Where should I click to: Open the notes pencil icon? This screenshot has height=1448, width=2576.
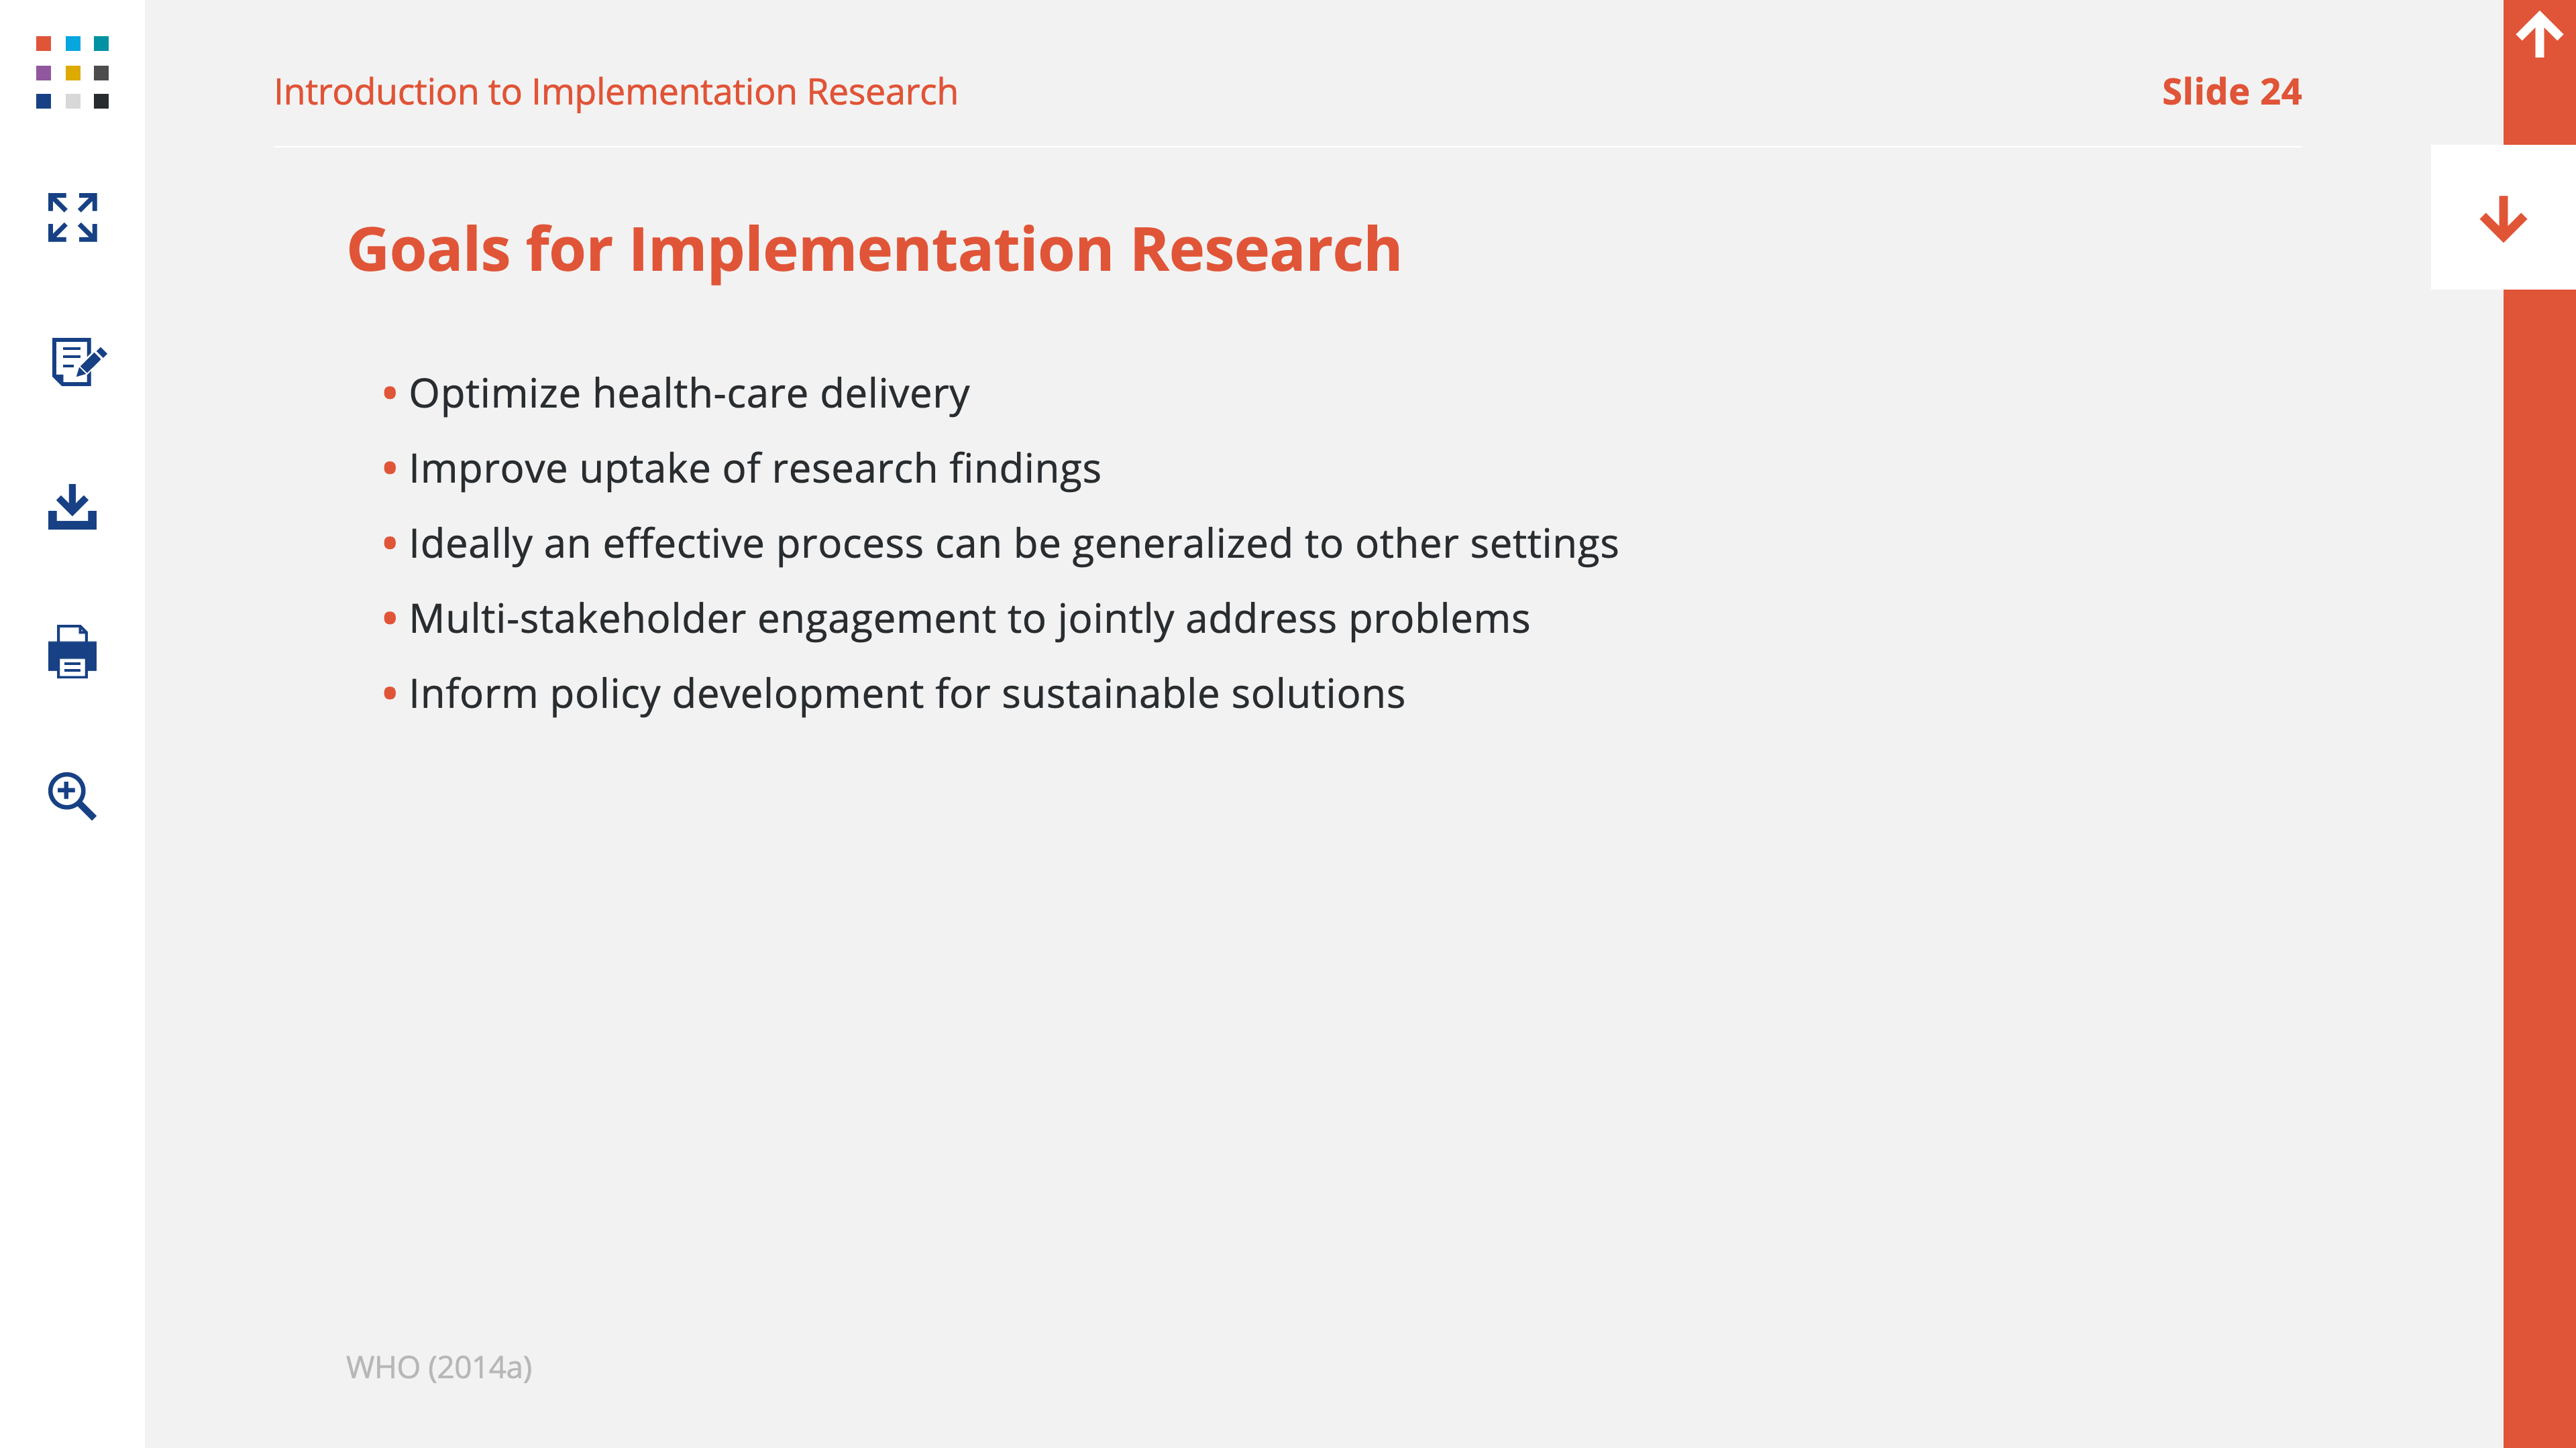click(78, 362)
